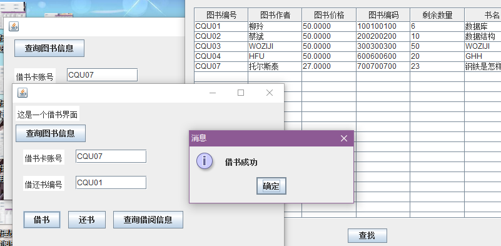Viewport: 501px width, 246px height.
Task: Click the 图书作者 column header
Action: [x=275, y=15]
